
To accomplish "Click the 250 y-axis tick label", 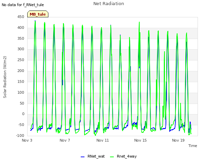I will [x=21, y=60].
